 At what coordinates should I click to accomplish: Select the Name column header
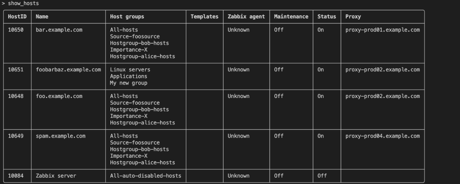coord(42,17)
